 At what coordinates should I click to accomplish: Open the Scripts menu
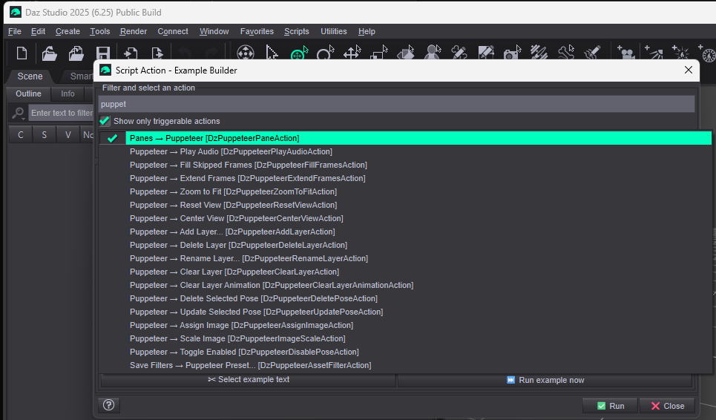296,31
